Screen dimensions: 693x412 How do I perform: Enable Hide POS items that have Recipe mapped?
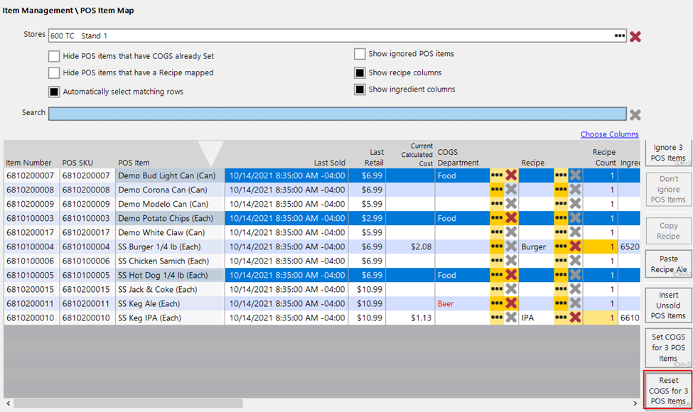pos(54,72)
